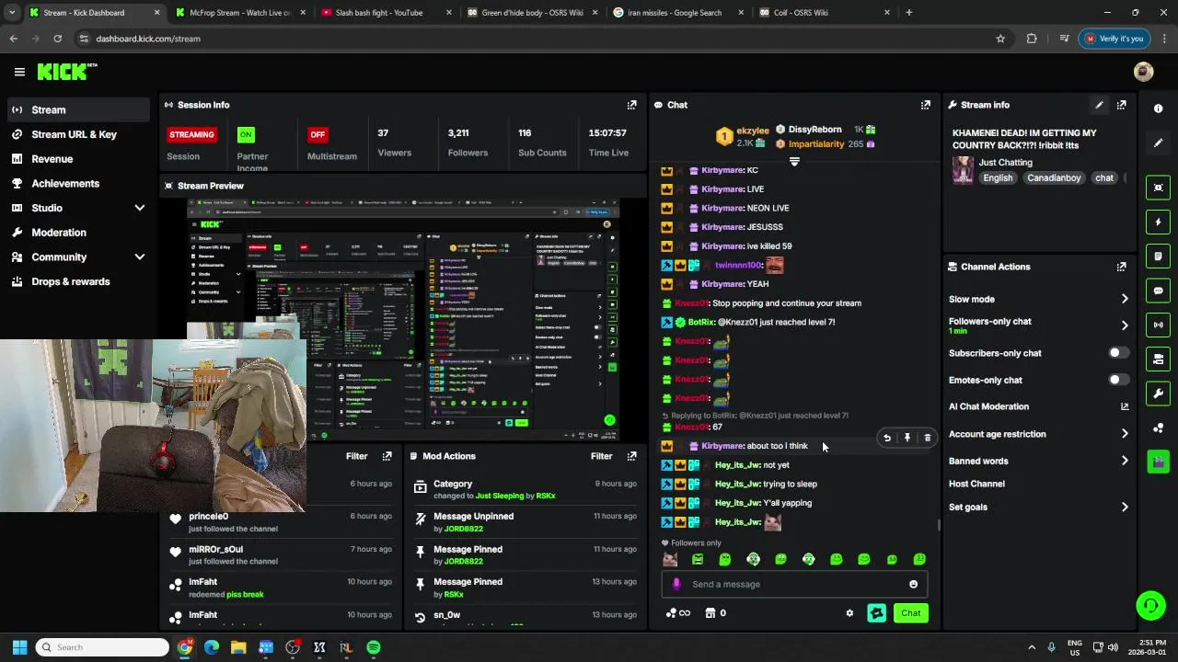Expand the Community sidebar section
The width and height of the screenshot is (1178, 662).
(140, 257)
